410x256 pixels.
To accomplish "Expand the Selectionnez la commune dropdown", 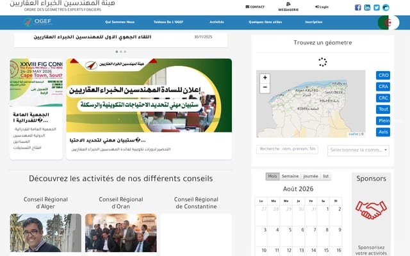I will [x=358, y=150].
